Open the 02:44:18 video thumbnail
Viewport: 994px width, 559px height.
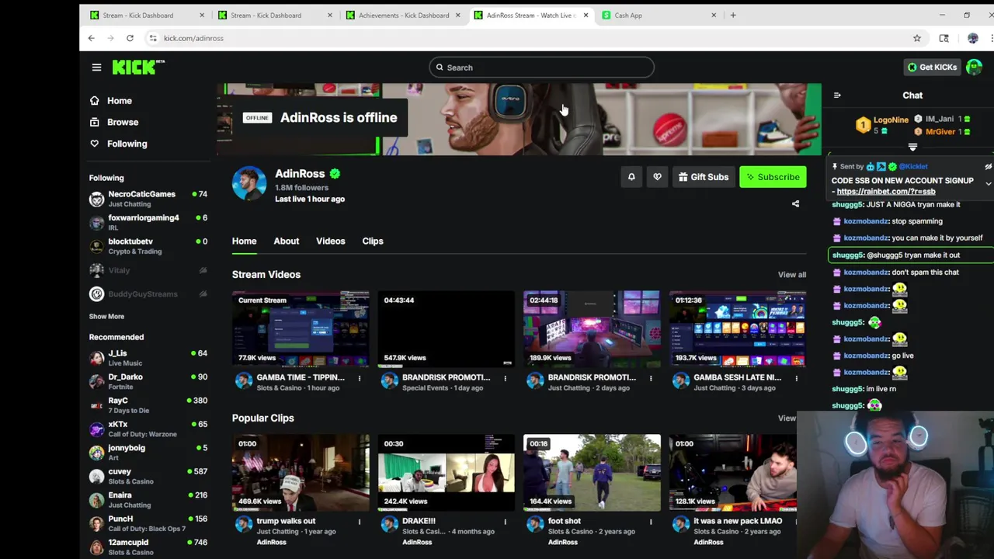(x=592, y=328)
